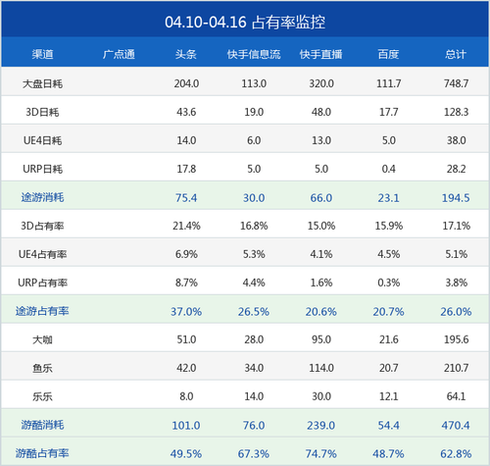Screen dimensions: 490x466
Task: Click the "鱼乐" row label
Action: click(x=42, y=368)
